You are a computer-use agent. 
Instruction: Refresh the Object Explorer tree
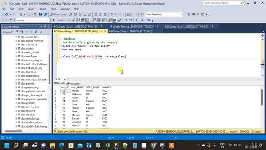point(36,32)
